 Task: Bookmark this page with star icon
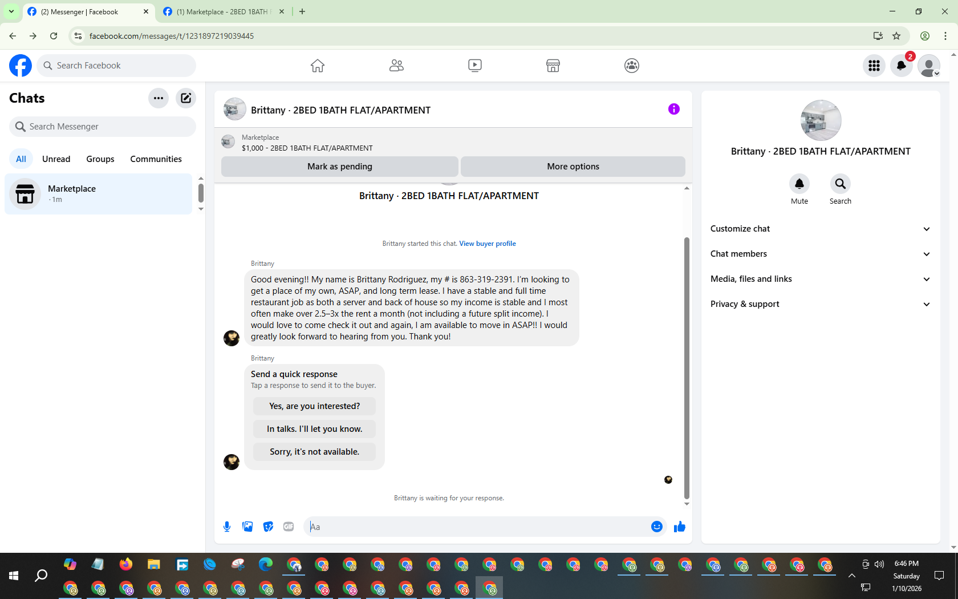pos(896,36)
